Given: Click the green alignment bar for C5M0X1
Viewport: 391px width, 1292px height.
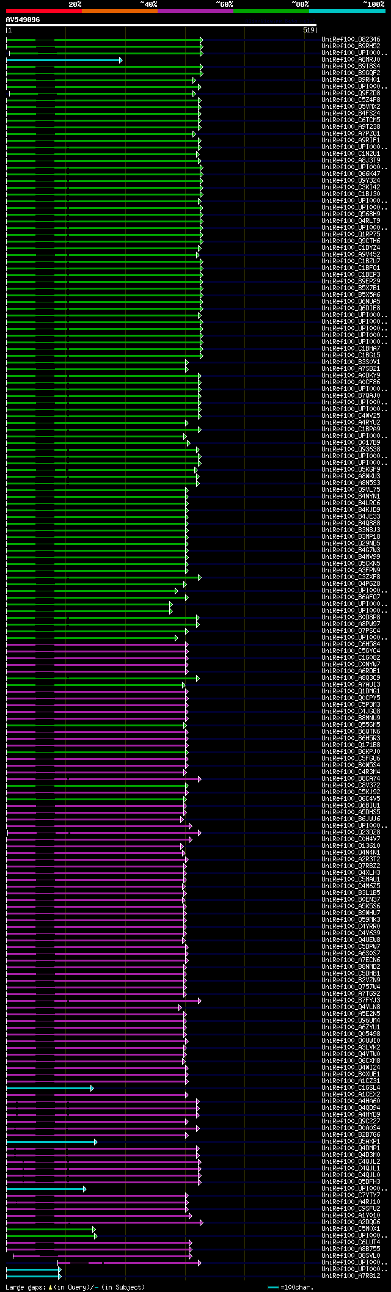Looking at the screenshot, I should (51, 1229).
